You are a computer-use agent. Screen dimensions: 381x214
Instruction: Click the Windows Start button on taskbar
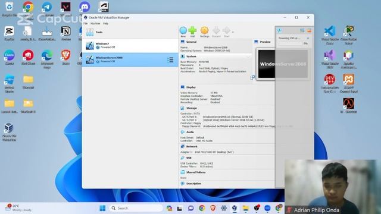click(102, 208)
